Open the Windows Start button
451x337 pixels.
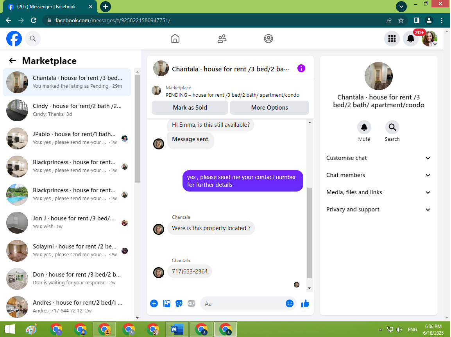[10, 329]
